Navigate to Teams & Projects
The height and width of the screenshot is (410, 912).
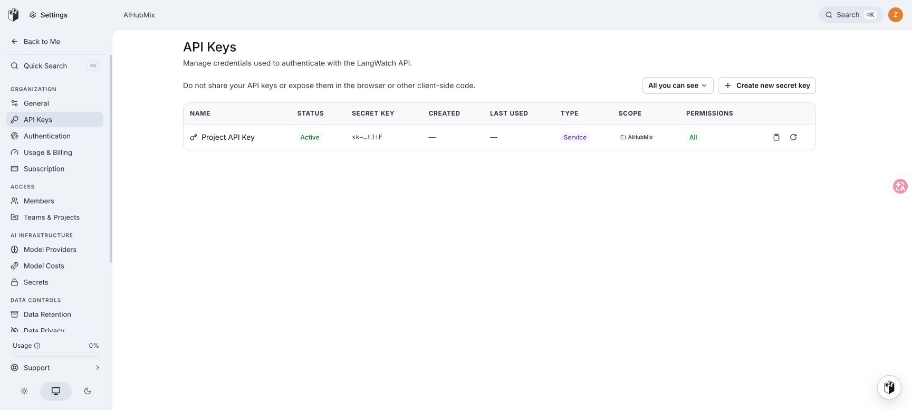pos(55,217)
